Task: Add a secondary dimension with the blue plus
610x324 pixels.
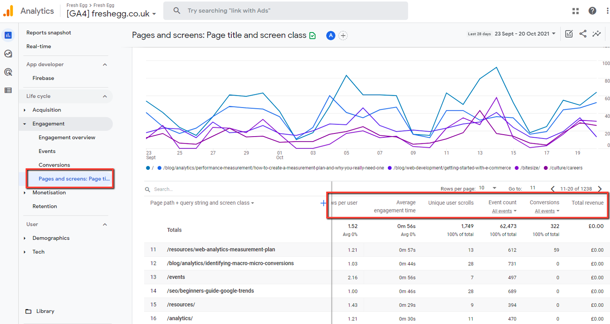Action: pyautogui.click(x=323, y=203)
